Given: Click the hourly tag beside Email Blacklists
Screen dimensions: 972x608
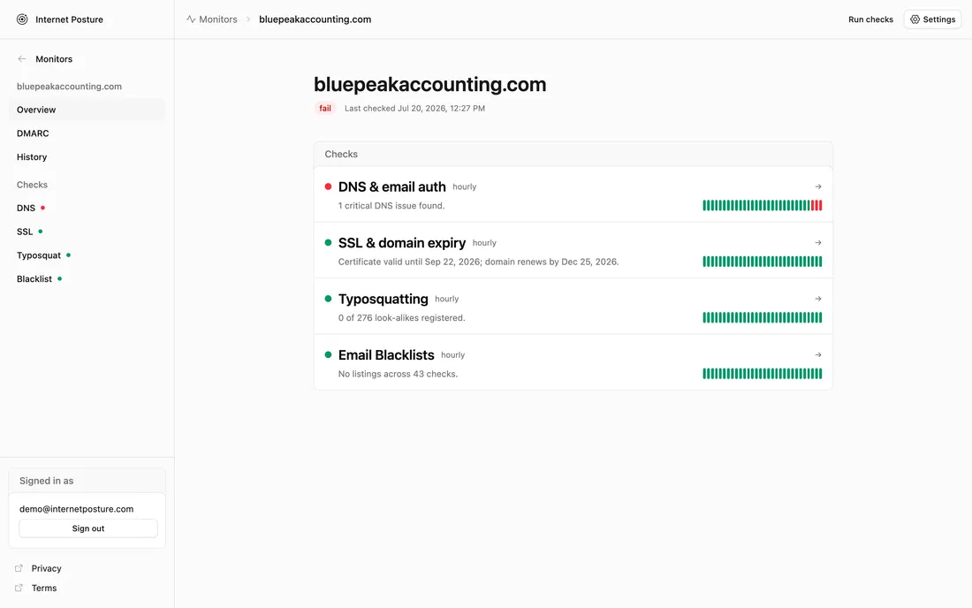Looking at the screenshot, I should pos(452,355).
